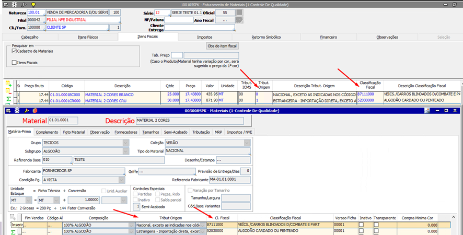Toggle Inativo checkbox for 52030000 row
Image resolution: width=463 pixels, height=235 pixels.
tap(361, 231)
